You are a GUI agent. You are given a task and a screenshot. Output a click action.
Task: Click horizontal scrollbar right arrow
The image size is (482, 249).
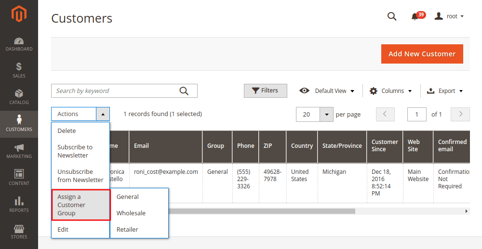pyautogui.click(x=466, y=211)
